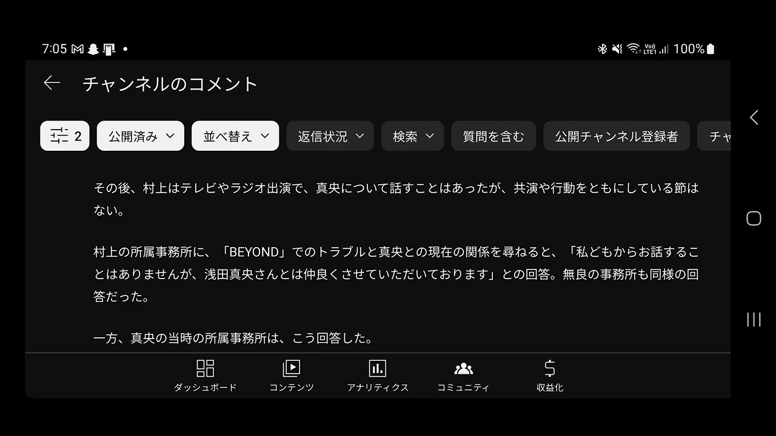Tap the Android back chevron in navigation bar
Viewport: 776px width, 436px height.
pyautogui.click(x=754, y=117)
